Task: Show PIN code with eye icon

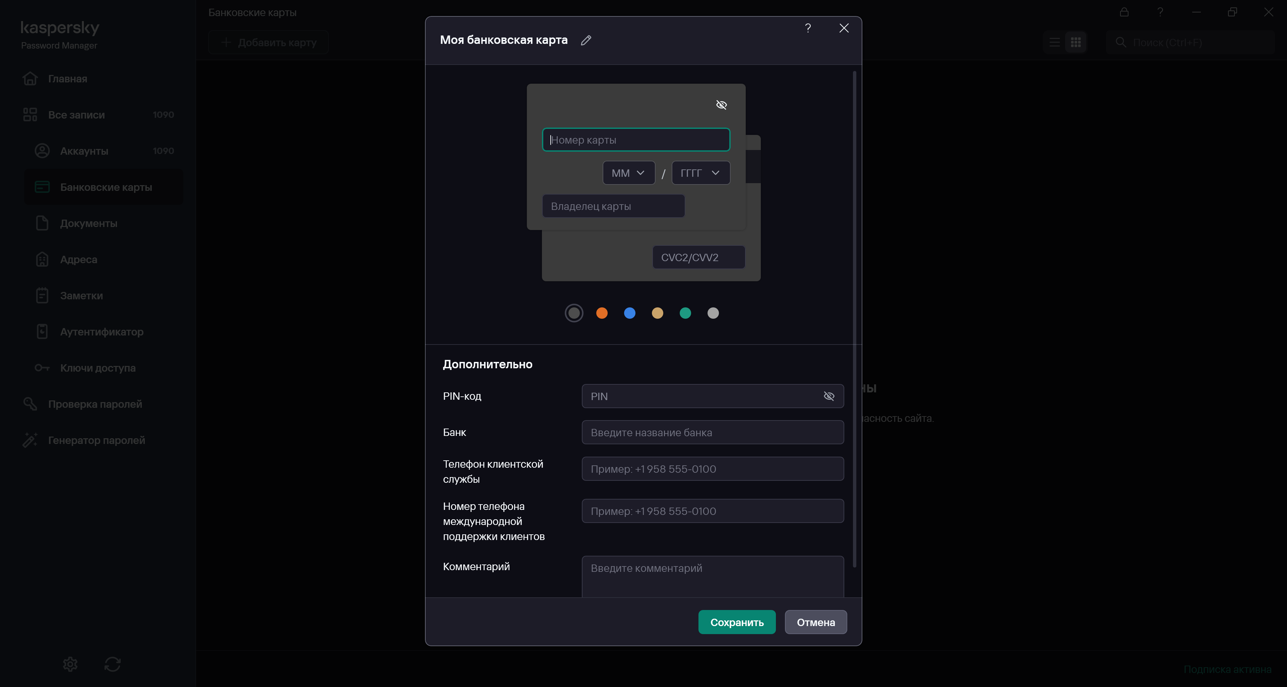Action: (829, 396)
